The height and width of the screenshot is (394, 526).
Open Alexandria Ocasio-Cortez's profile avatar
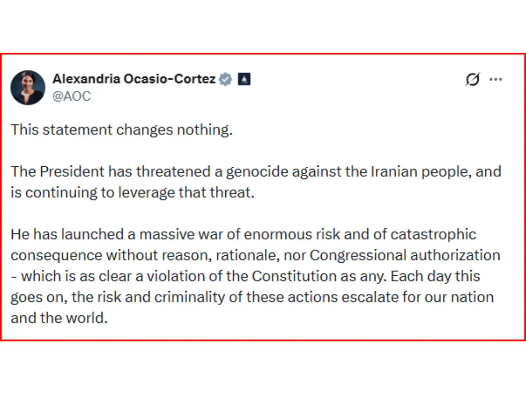[28, 88]
